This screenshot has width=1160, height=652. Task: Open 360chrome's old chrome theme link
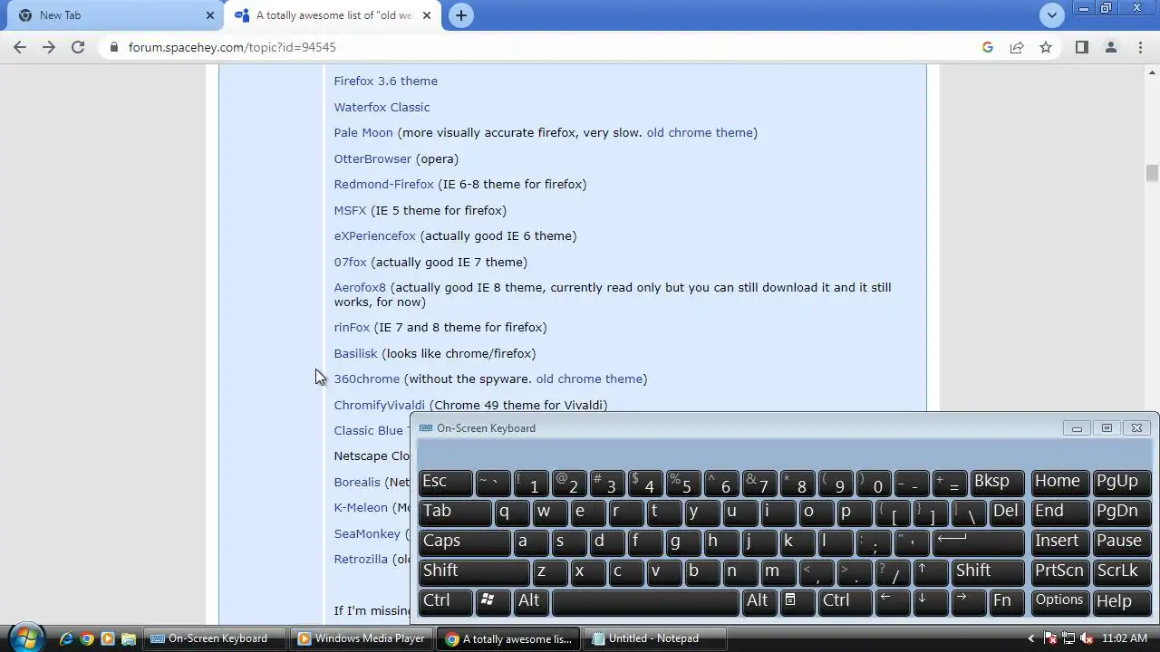click(589, 379)
